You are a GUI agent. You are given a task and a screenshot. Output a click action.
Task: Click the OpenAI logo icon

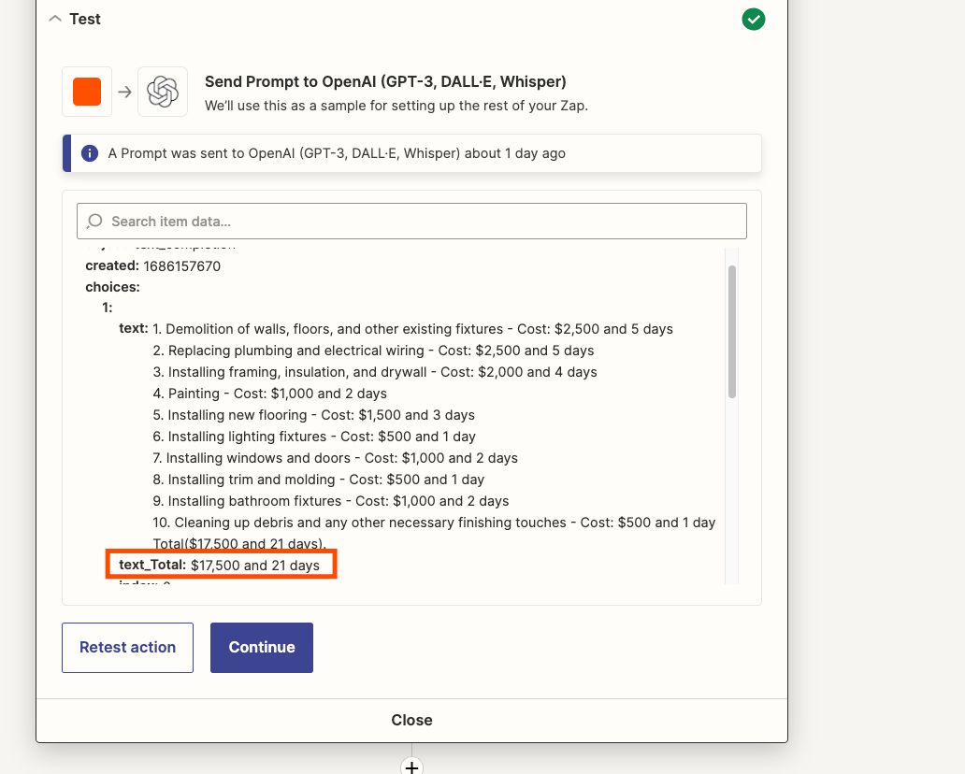click(x=163, y=92)
